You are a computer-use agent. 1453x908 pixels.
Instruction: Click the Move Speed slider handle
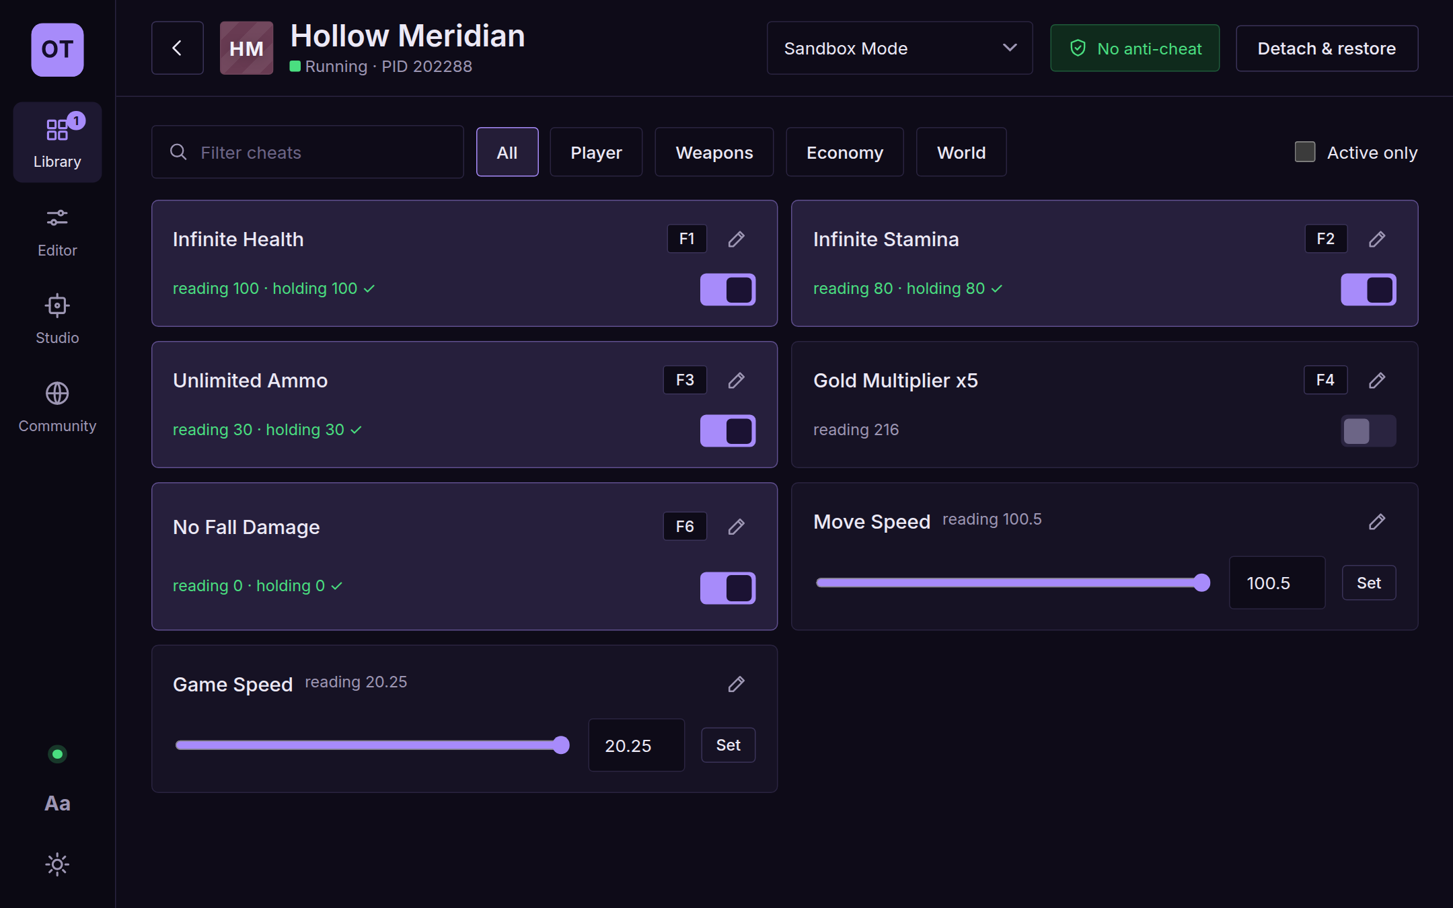point(1201,582)
